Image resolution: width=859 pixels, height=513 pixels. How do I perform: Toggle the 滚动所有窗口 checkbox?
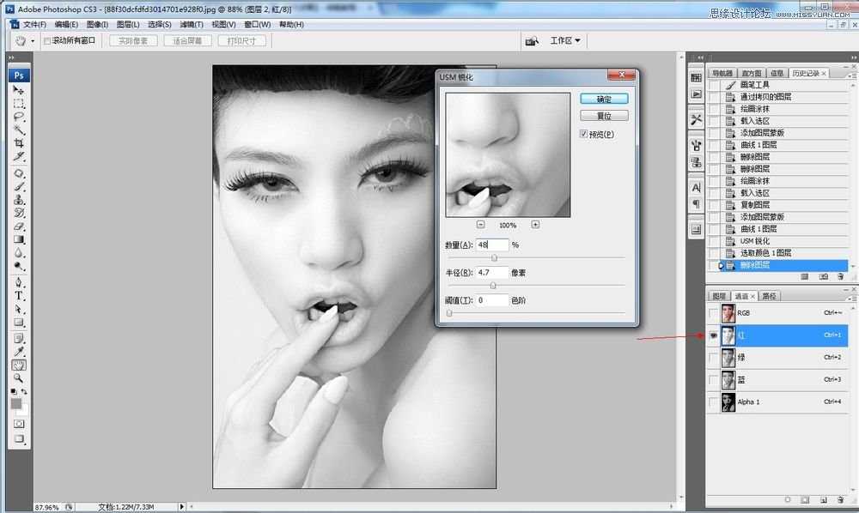click(47, 40)
